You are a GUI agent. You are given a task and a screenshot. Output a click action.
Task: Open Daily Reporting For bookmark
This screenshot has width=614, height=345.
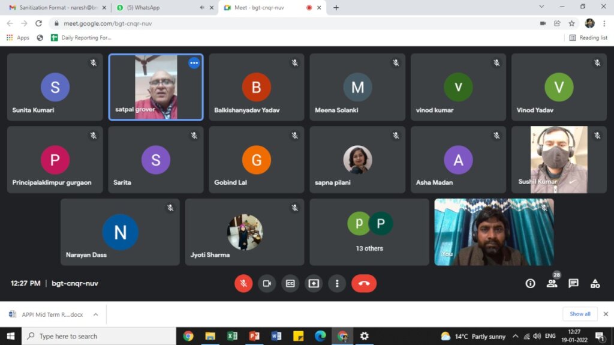click(81, 38)
